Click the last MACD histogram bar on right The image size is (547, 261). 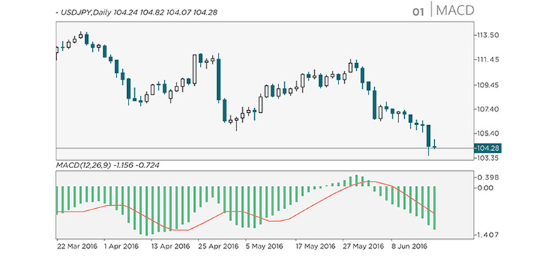point(435,208)
